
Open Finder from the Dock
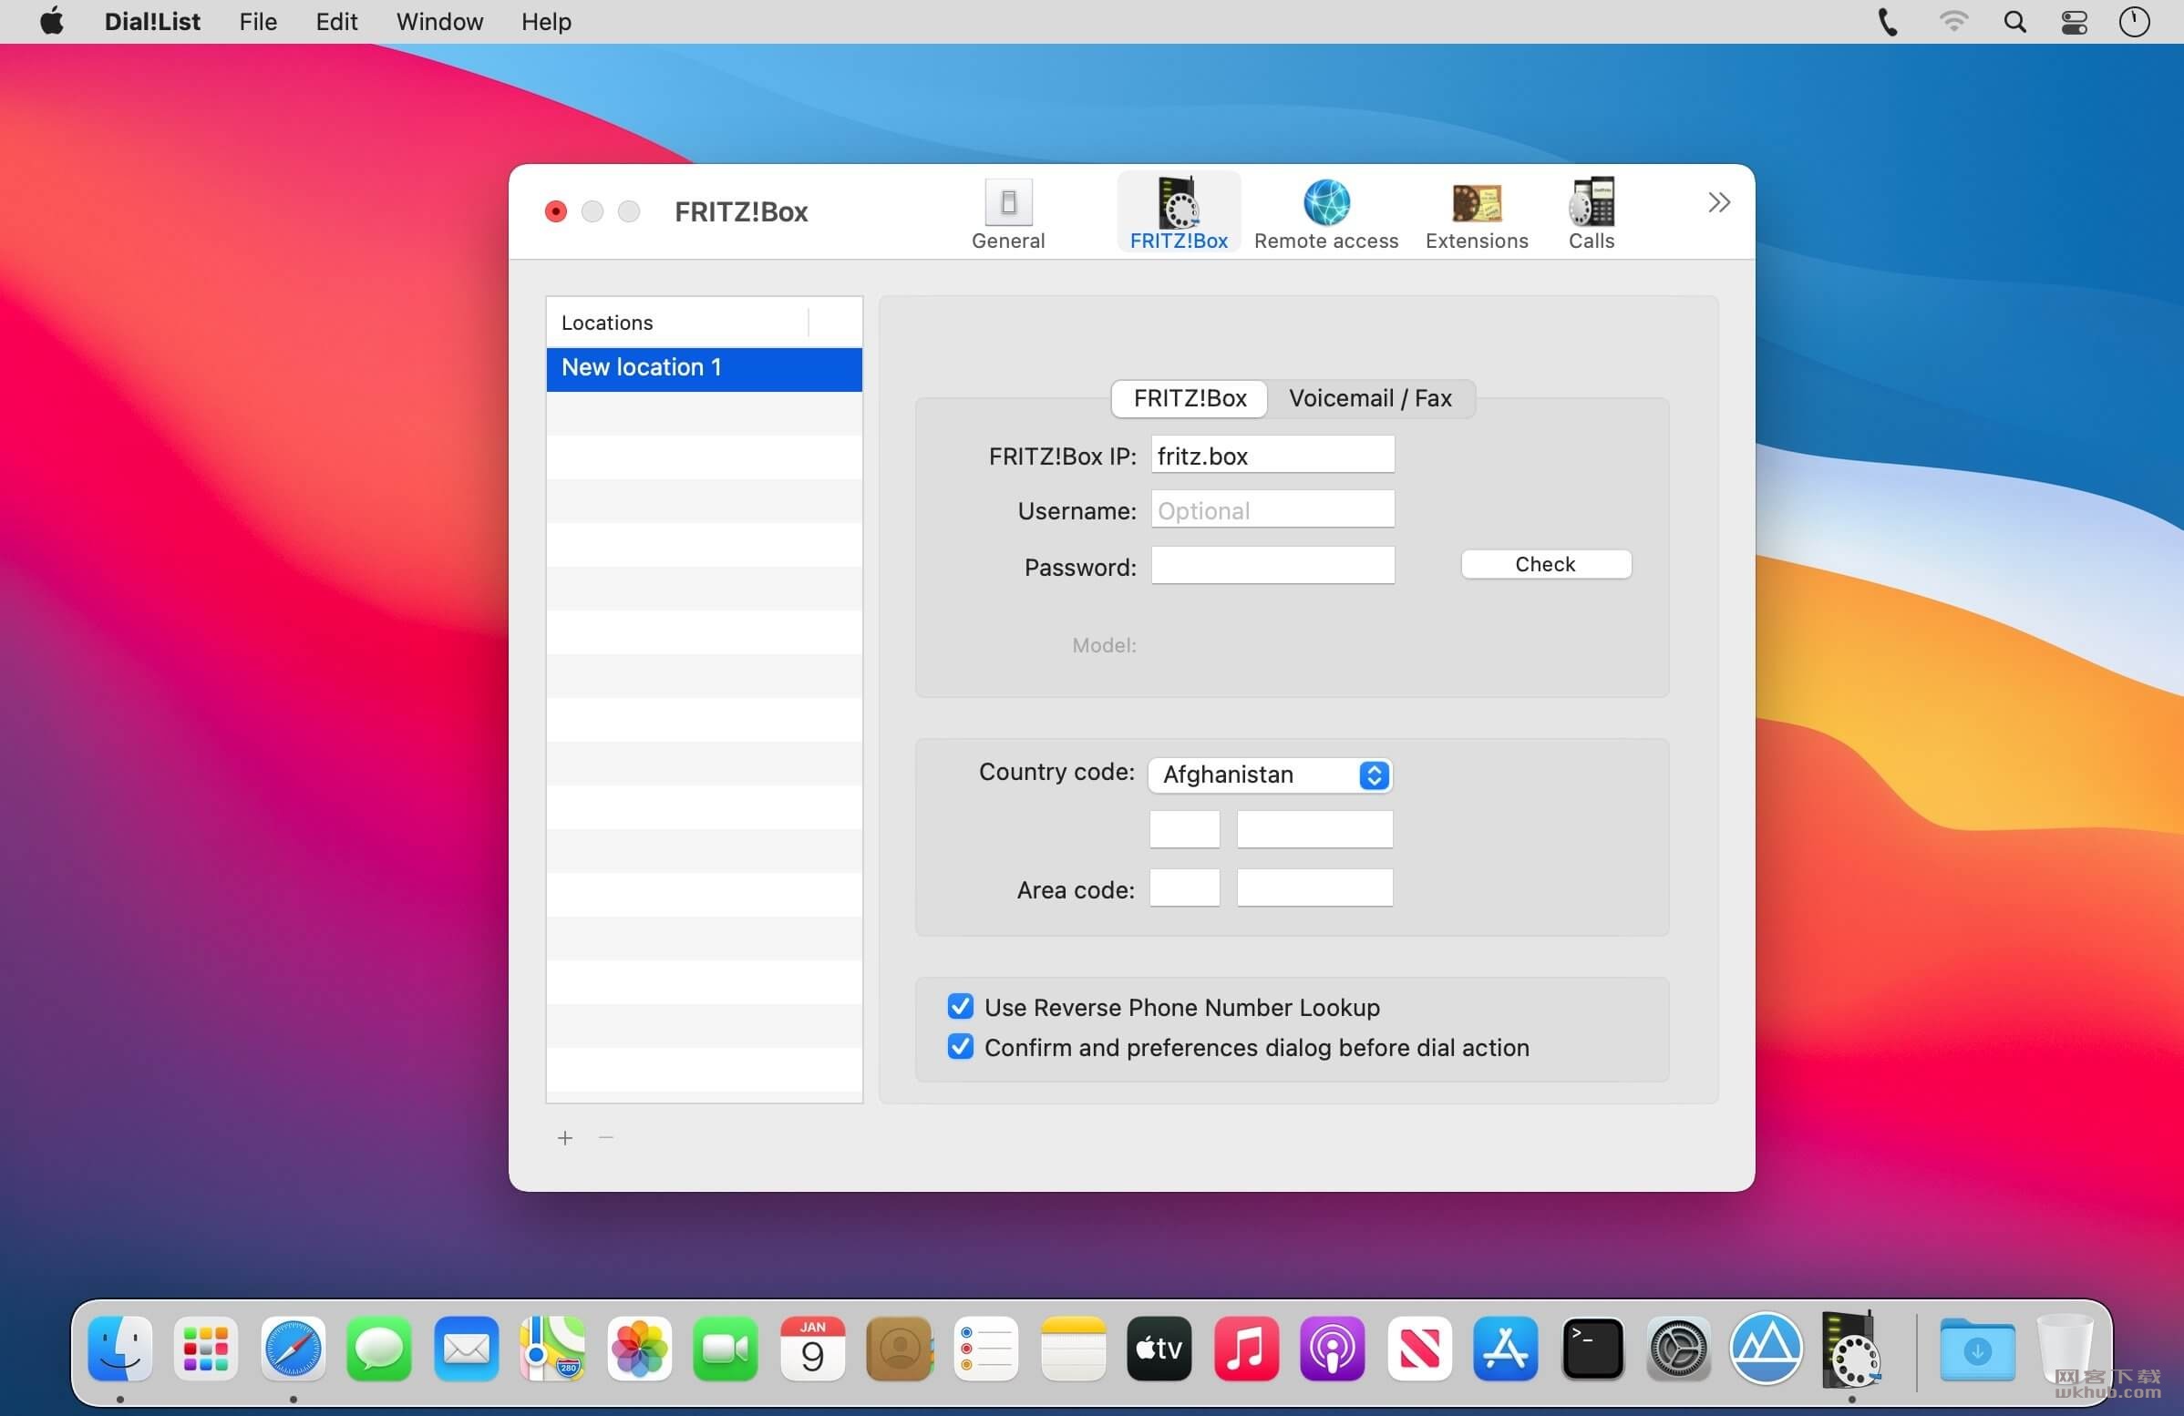pyautogui.click(x=120, y=1349)
